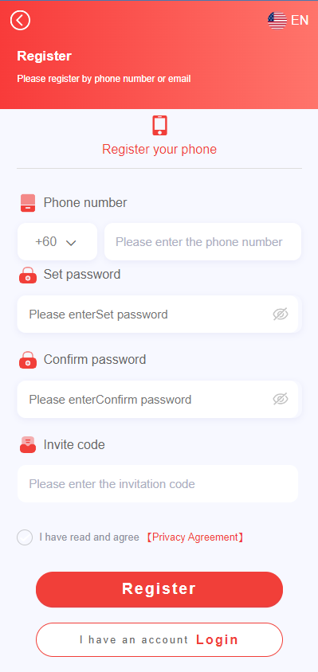Click the US flag language icon
318x672 pixels.
(x=277, y=20)
